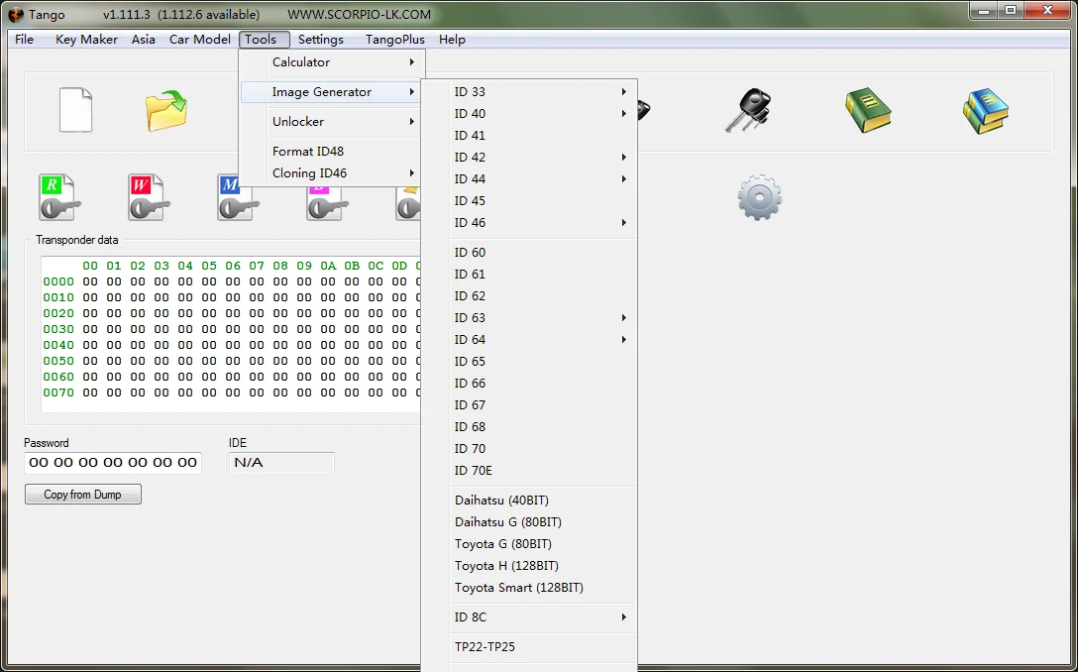Expand the ID 8C submenu
This screenshot has height=672, width=1078.
(x=529, y=616)
